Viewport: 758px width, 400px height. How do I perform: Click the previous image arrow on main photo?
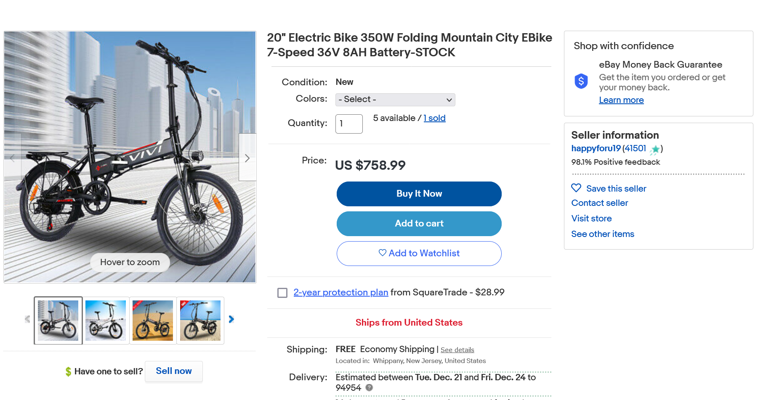point(12,158)
